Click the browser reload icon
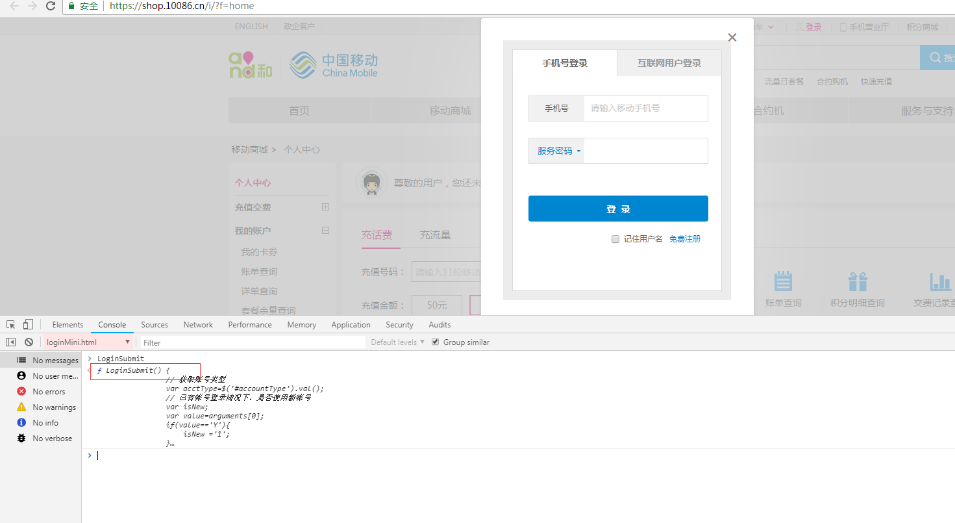Screen dimensions: 955x523 click(x=51, y=6)
